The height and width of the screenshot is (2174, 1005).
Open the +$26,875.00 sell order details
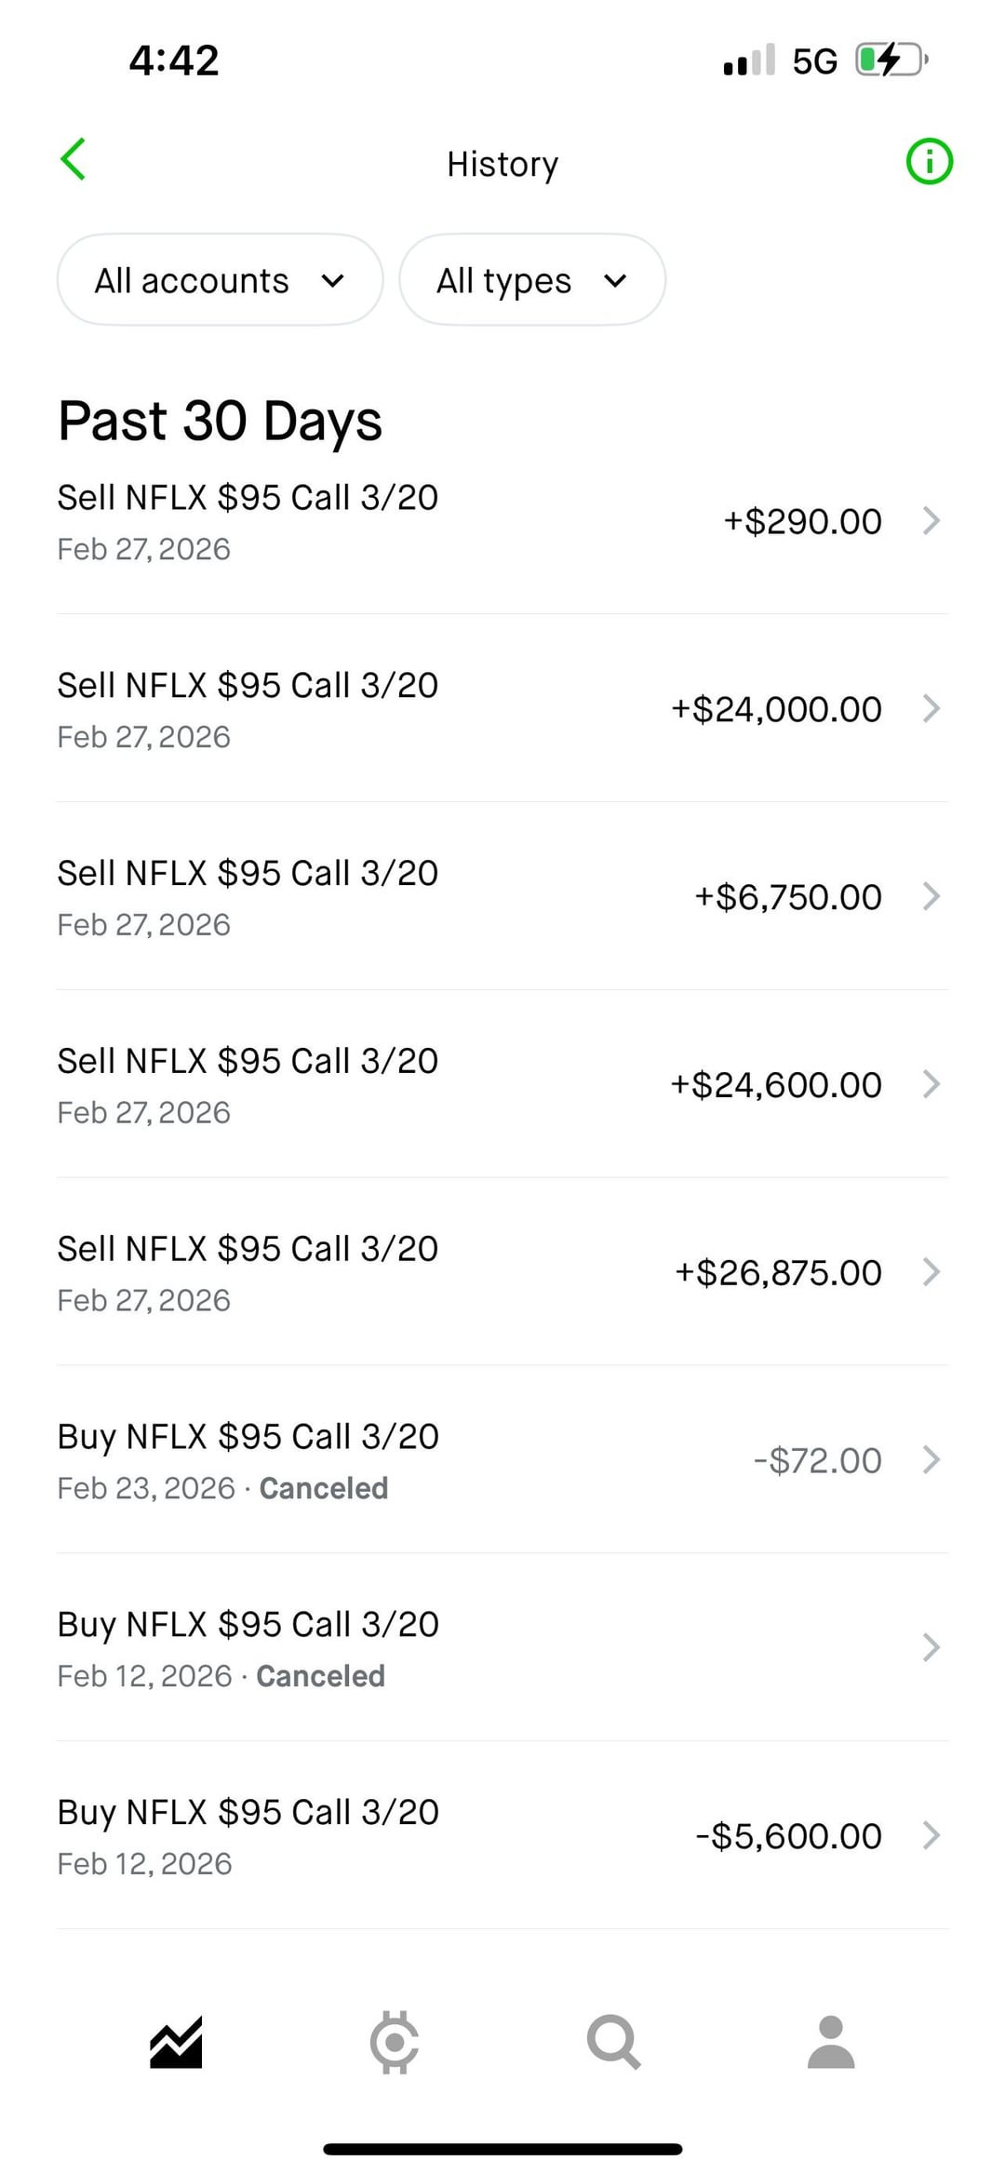(x=502, y=1272)
